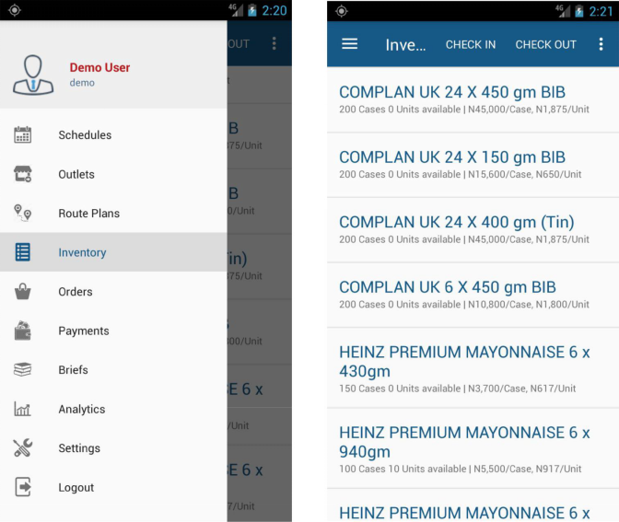
Task: Tap the Inventory list icon
Action: [x=22, y=252]
